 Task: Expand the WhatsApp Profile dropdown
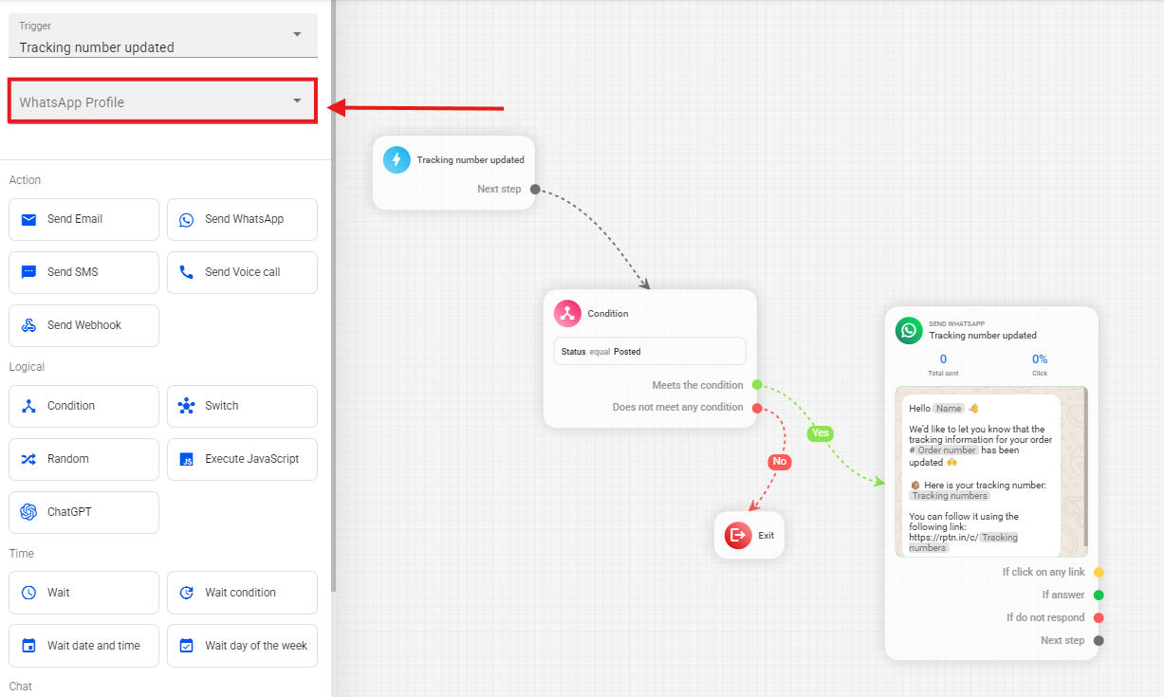[x=163, y=101]
